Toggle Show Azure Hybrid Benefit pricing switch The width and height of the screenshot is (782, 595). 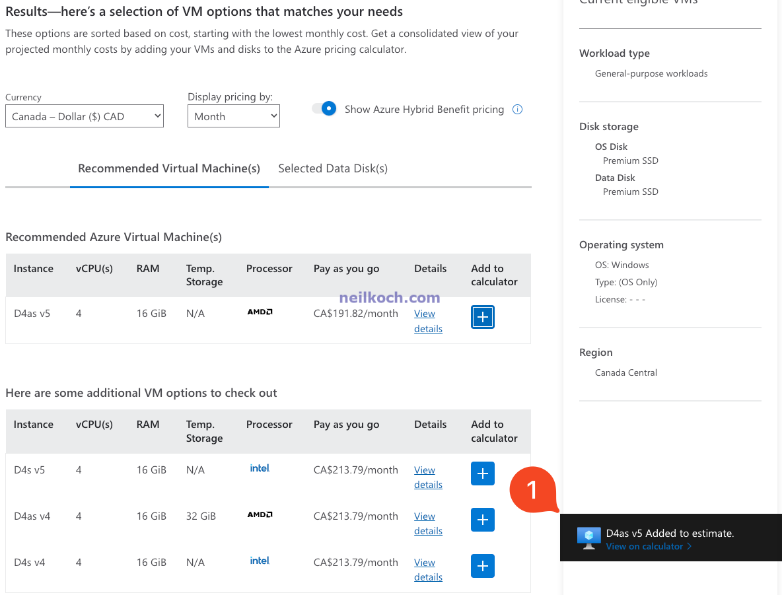click(324, 108)
